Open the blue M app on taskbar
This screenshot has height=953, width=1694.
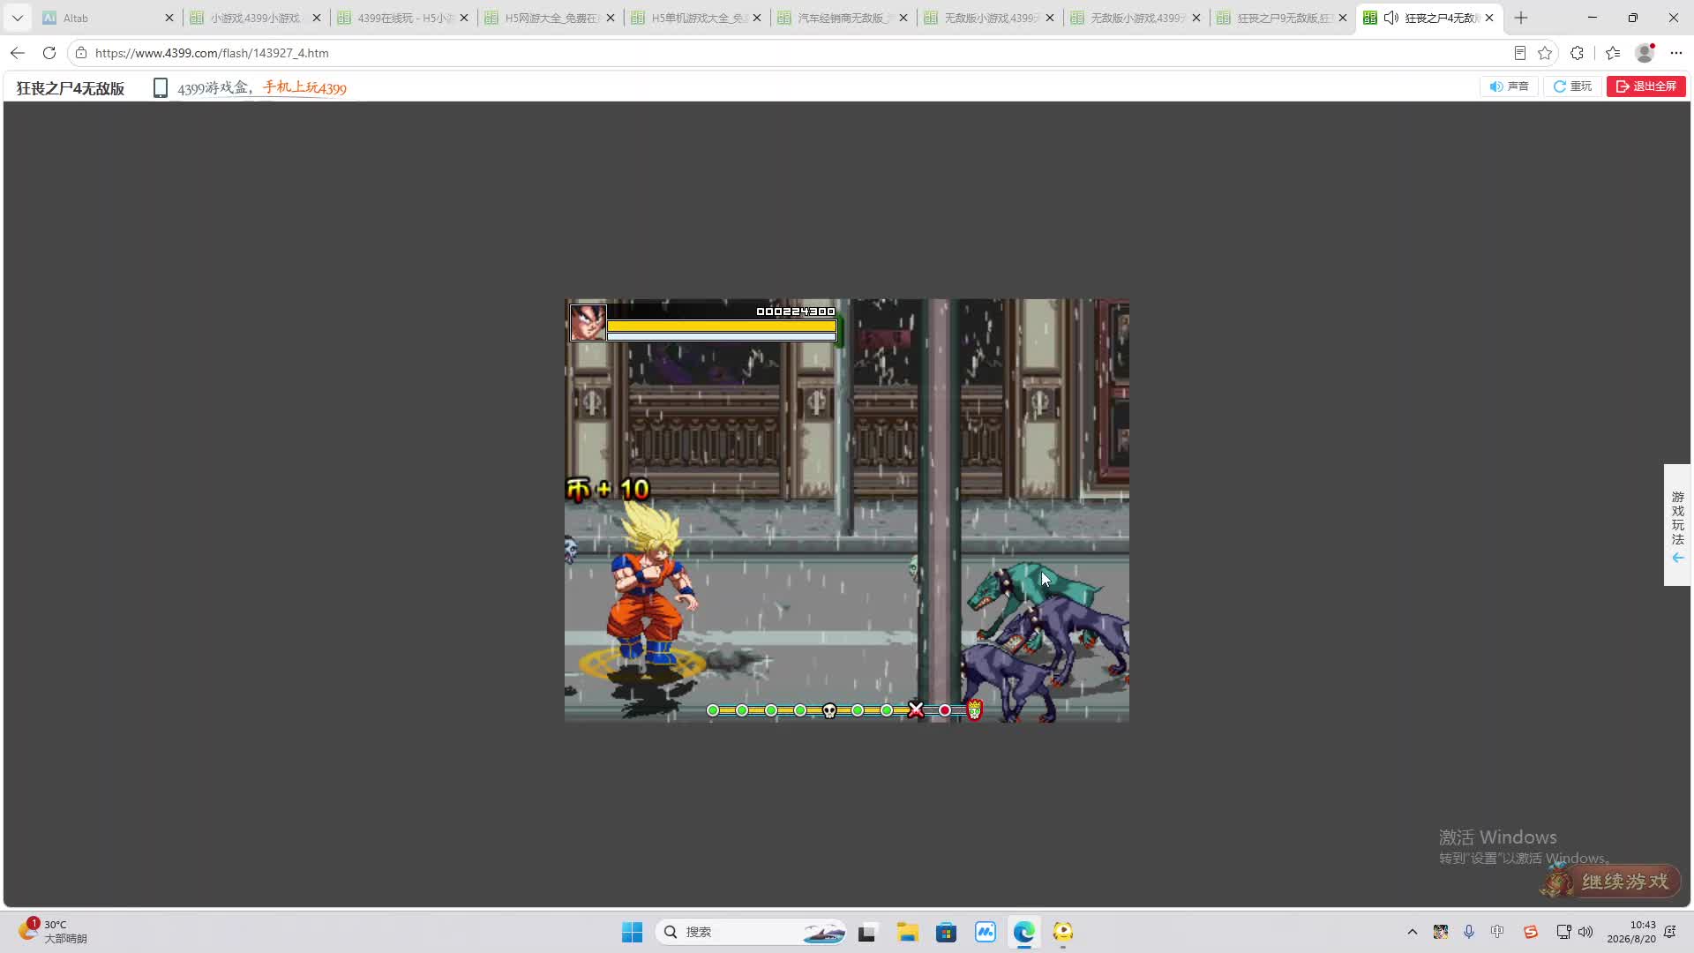click(985, 932)
